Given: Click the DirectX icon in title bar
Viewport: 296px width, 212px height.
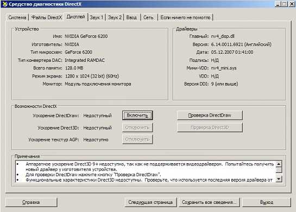Looking at the screenshot, I should coord(4,4).
